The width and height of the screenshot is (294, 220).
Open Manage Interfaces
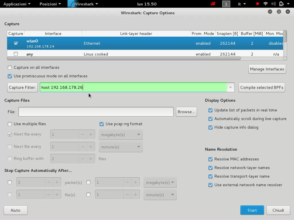[x=267, y=69]
